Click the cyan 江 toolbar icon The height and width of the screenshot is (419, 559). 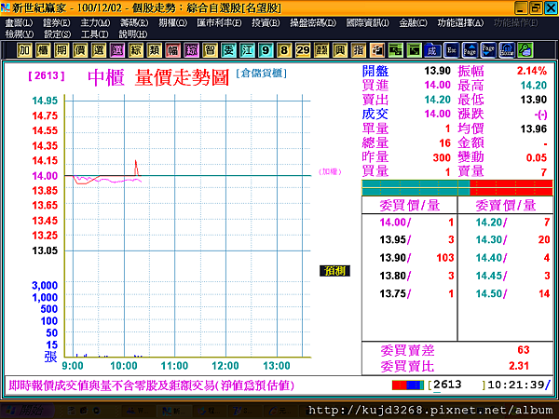247,50
